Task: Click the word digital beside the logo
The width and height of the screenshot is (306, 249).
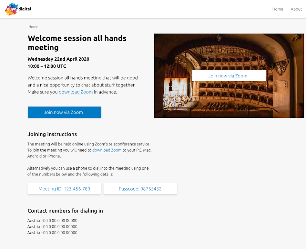Action: coord(25,9)
